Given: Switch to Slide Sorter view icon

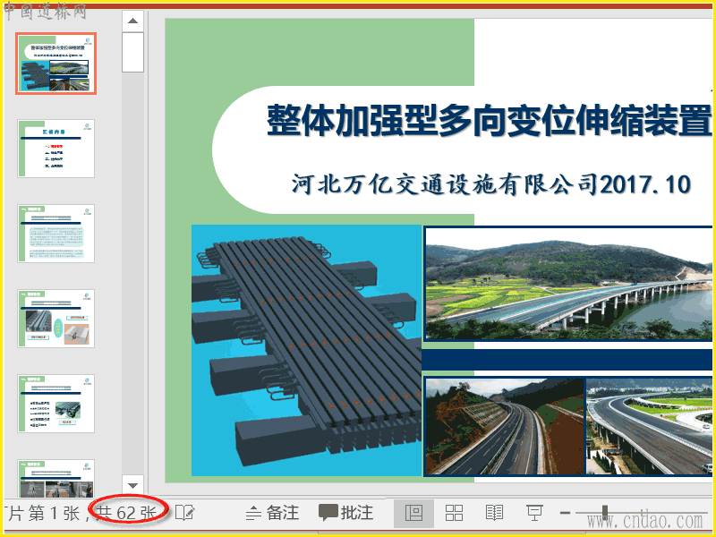Looking at the screenshot, I should pos(454,513).
